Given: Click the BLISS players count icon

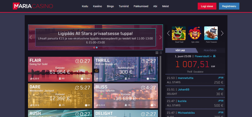Looking at the screenshot, I should point(126,105).
